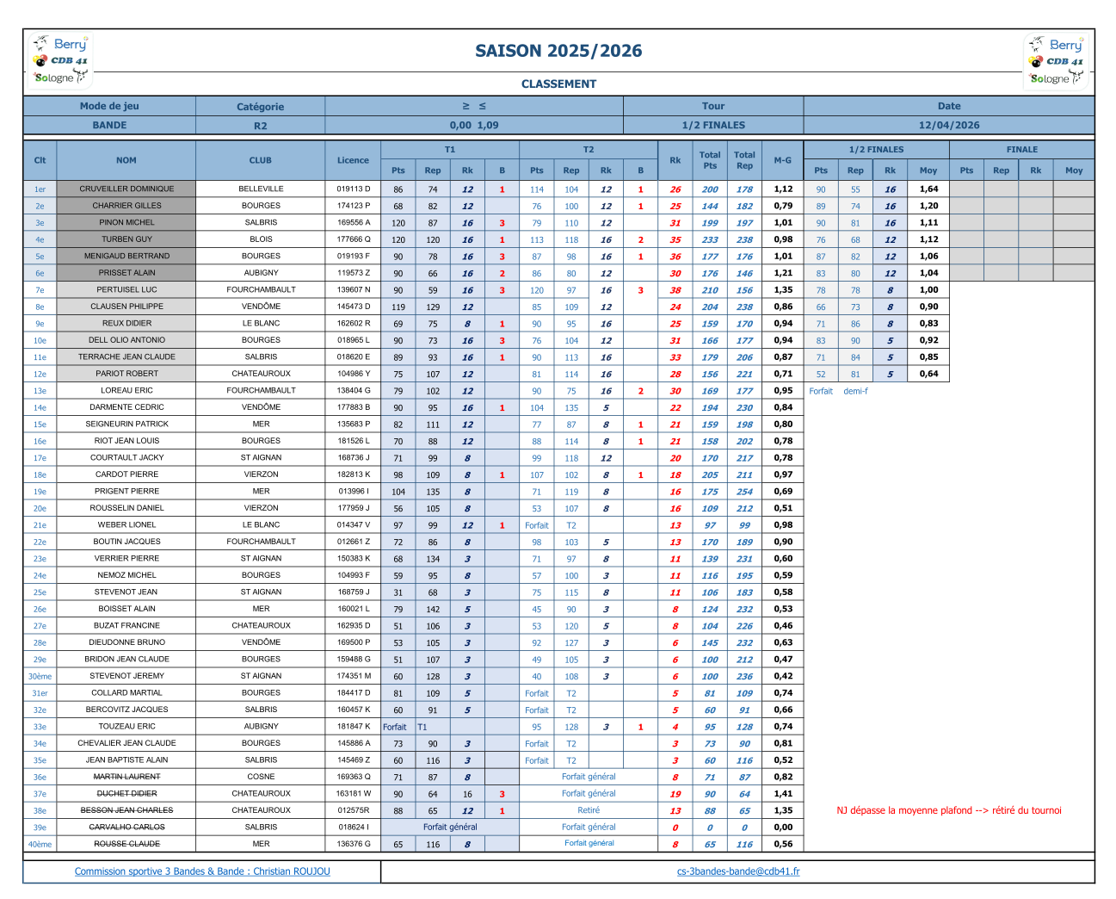
Task: Click the Licence column header
Action: click(x=353, y=160)
